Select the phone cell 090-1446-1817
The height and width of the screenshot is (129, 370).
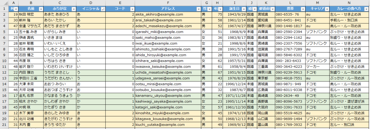coord(290,26)
